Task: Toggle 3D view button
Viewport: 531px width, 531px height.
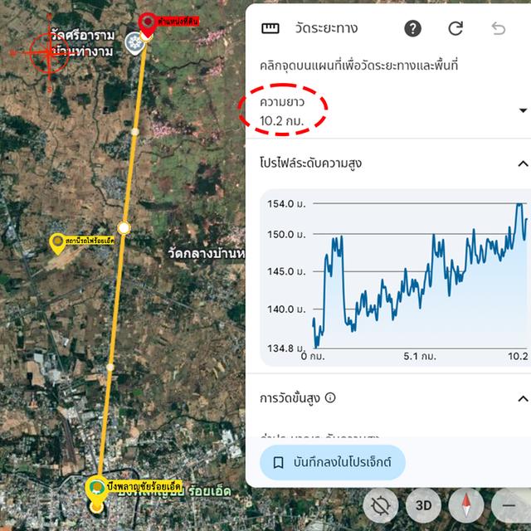Action: [x=423, y=505]
